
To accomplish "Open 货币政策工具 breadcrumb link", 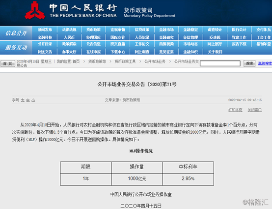I will coord(125,61).
